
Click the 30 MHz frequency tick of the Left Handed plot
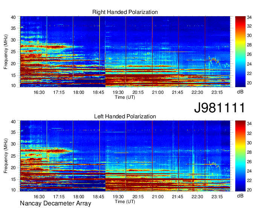click(x=13, y=144)
